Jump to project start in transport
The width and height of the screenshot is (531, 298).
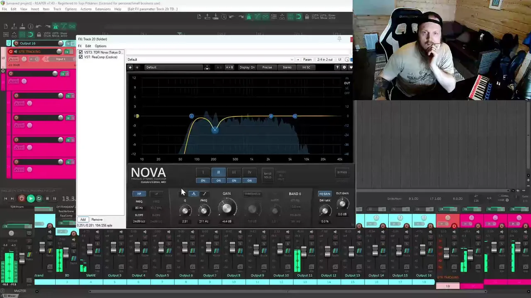[x=5, y=199]
